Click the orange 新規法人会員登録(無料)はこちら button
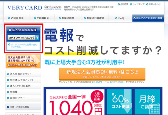 (x=102, y=74)
